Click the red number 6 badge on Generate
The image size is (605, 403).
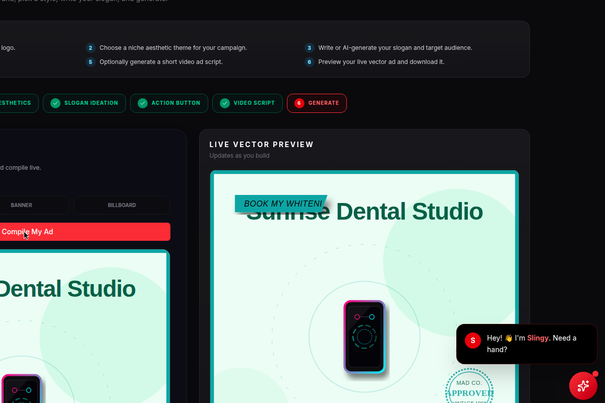pyautogui.click(x=299, y=103)
